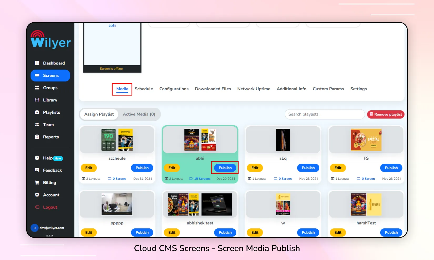Open the Account gear icon
The height and width of the screenshot is (260, 434).
(37, 195)
